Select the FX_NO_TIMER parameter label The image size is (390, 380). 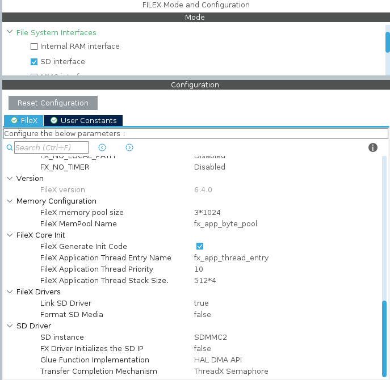tap(65, 167)
